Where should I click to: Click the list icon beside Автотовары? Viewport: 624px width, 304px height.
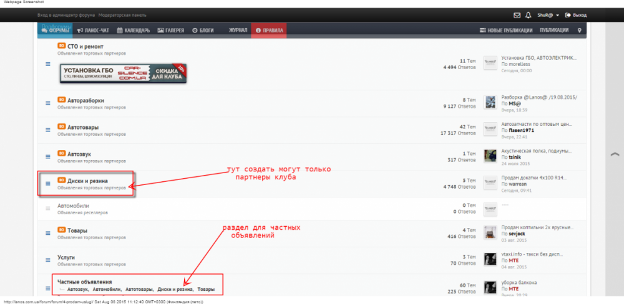(x=47, y=130)
